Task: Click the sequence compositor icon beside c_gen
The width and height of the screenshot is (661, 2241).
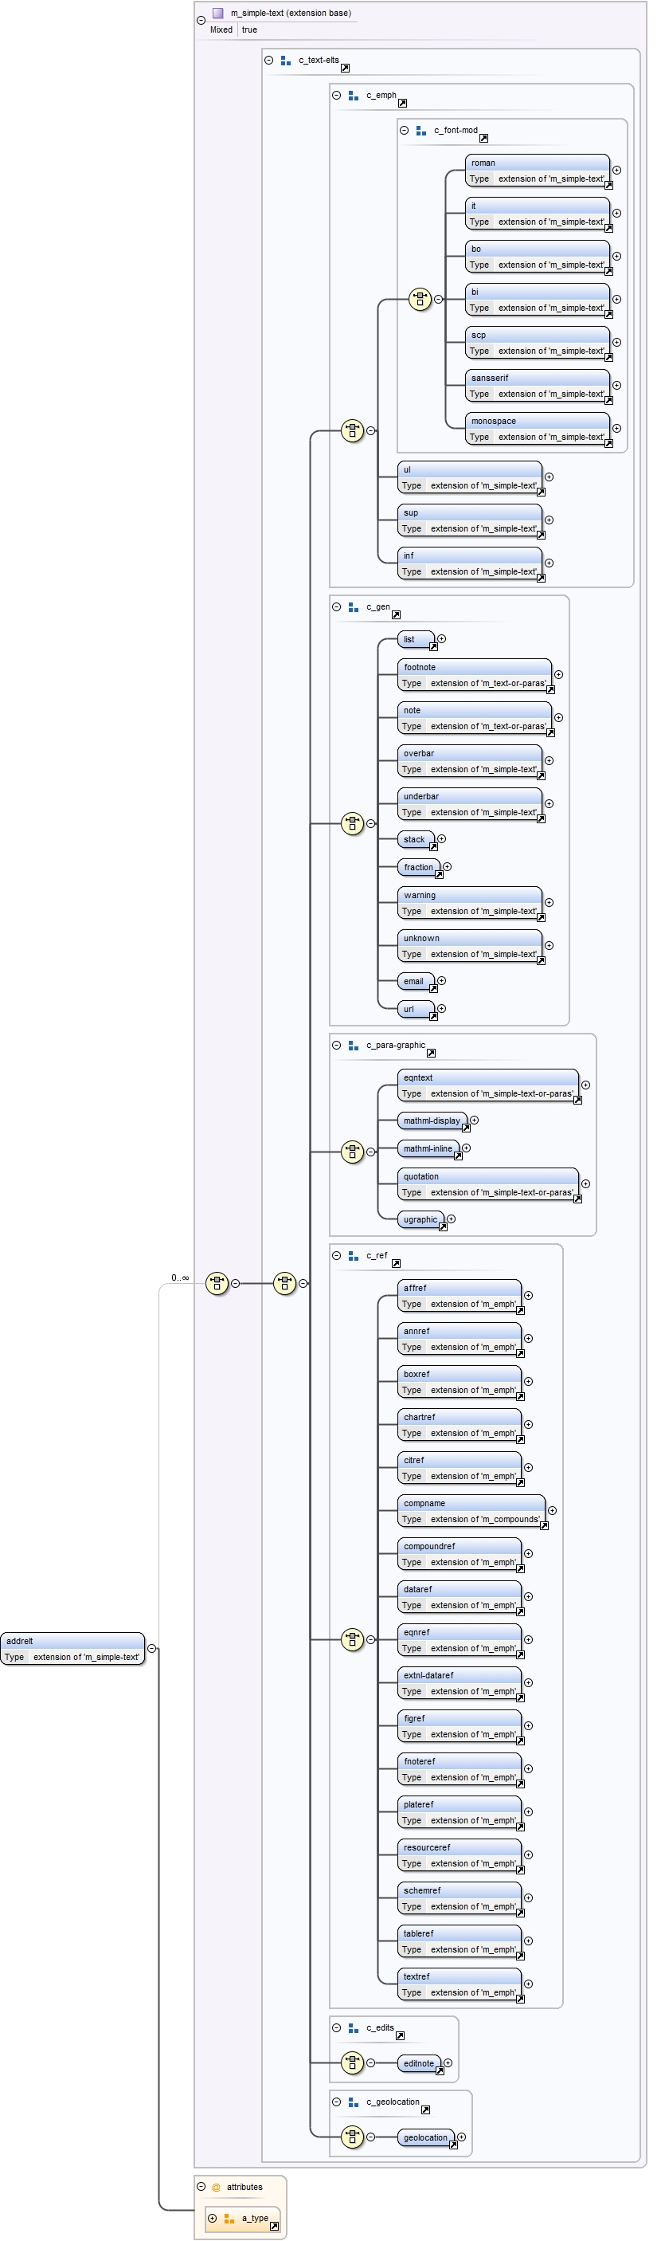Action: coord(351,823)
